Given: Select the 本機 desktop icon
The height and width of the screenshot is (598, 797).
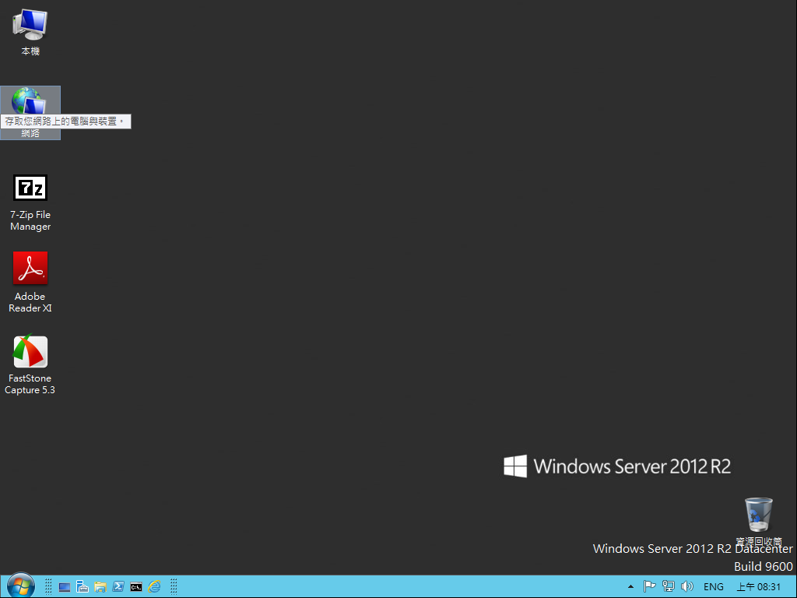Looking at the screenshot, I should pos(30,31).
